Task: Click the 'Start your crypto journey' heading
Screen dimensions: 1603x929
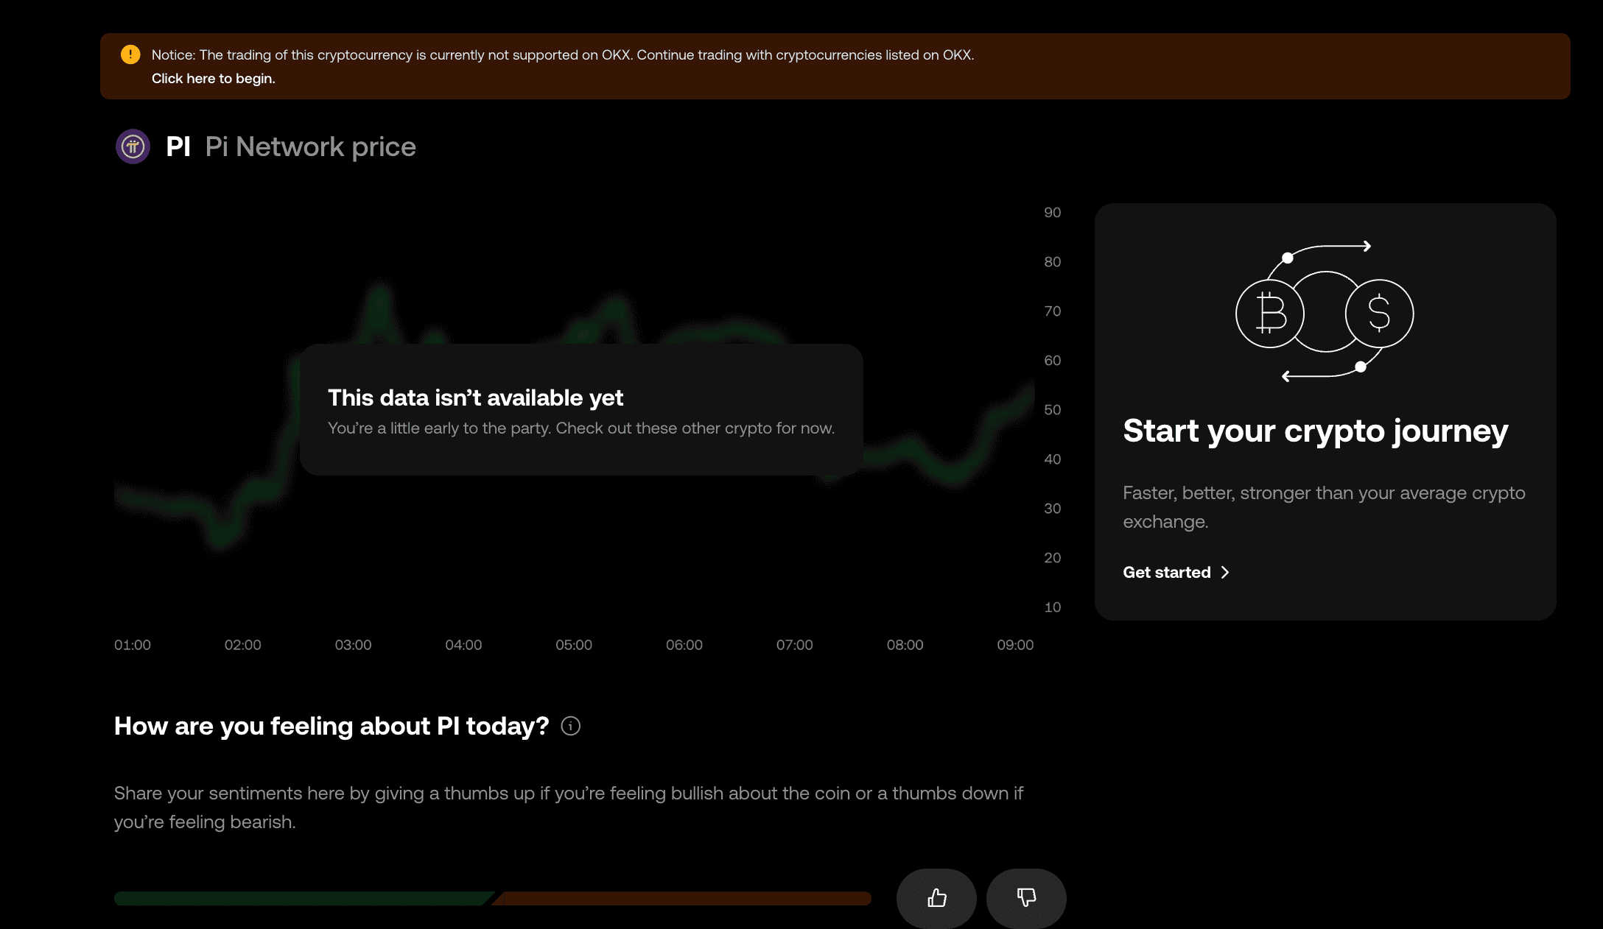Action: [1315, 431]
